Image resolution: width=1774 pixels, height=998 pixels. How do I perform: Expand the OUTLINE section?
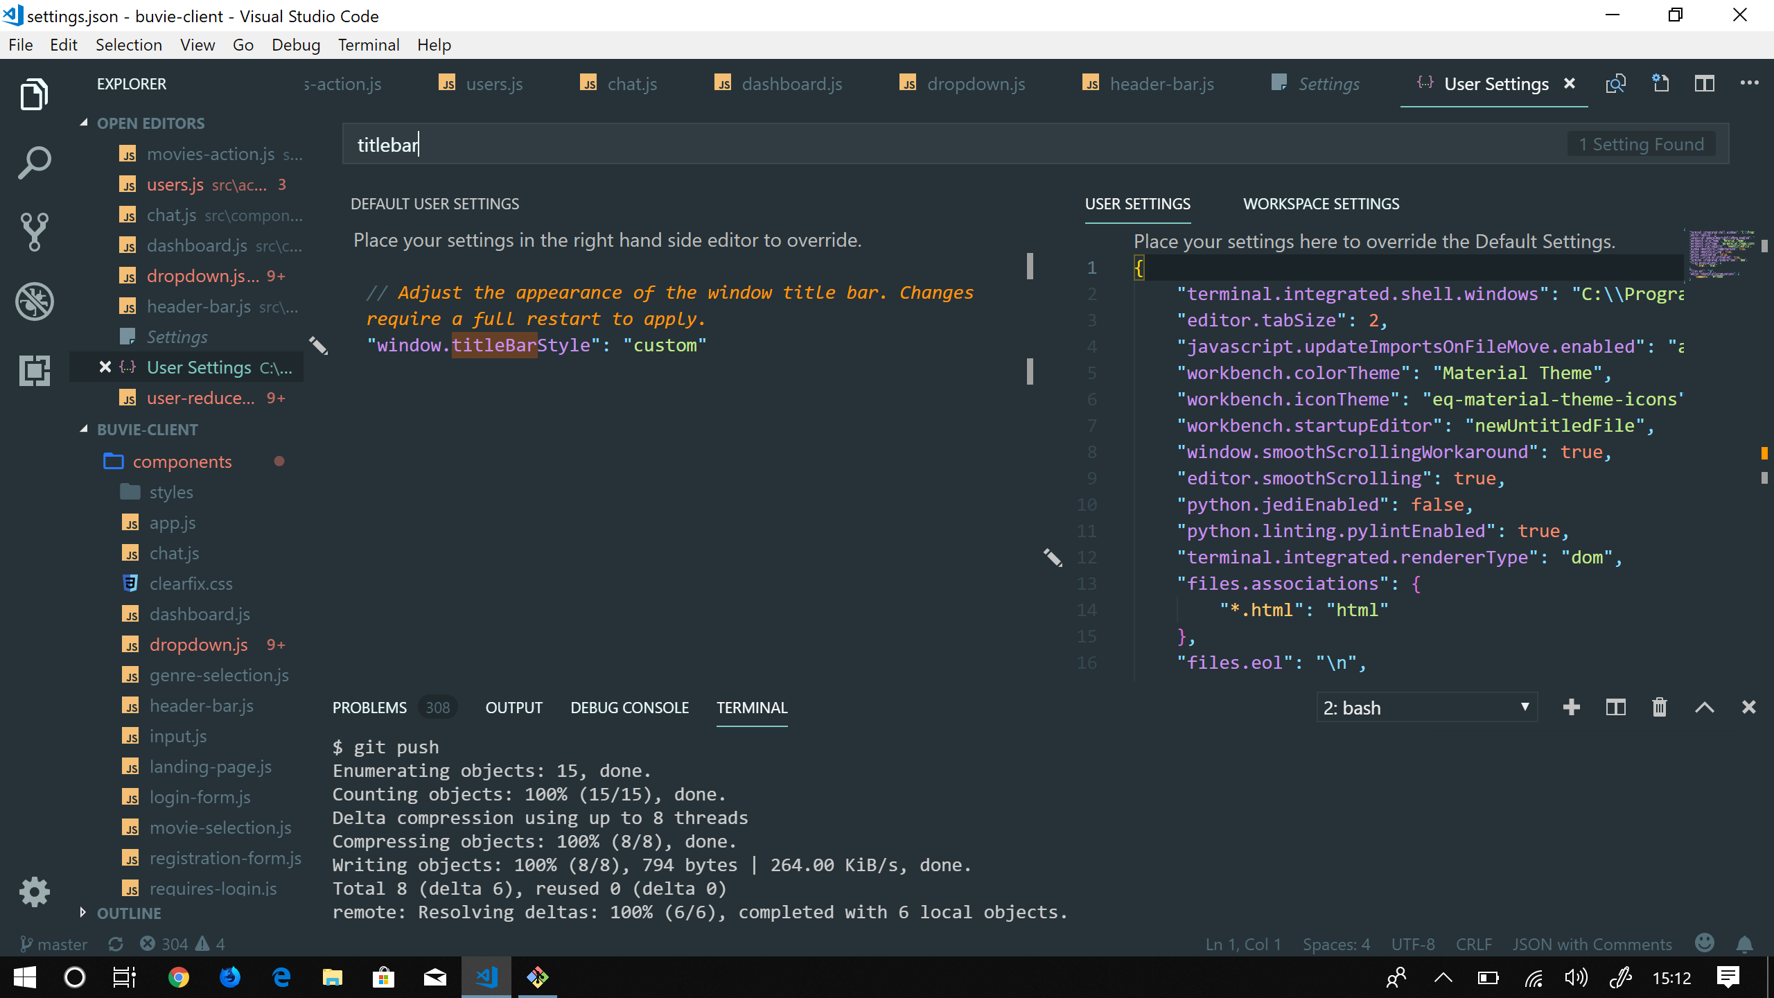(129, 913)
